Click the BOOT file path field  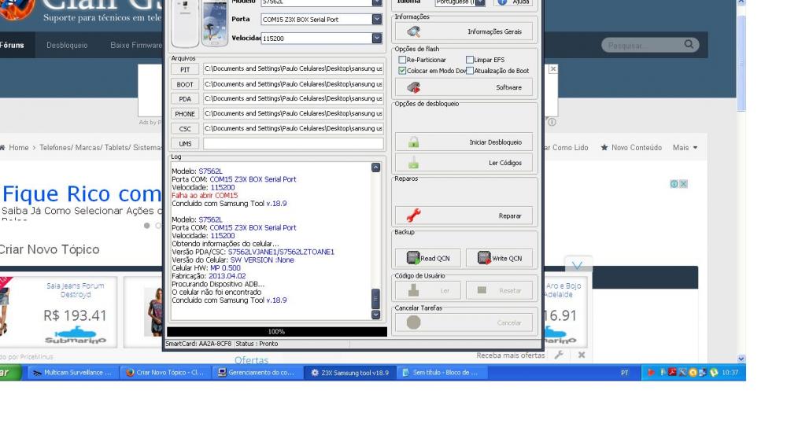(x=293, y=84)
